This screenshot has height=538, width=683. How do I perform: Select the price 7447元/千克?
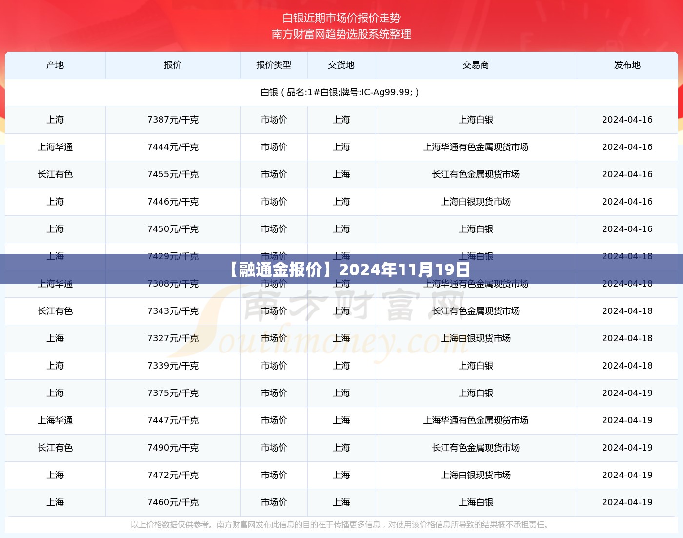point(173,420)
